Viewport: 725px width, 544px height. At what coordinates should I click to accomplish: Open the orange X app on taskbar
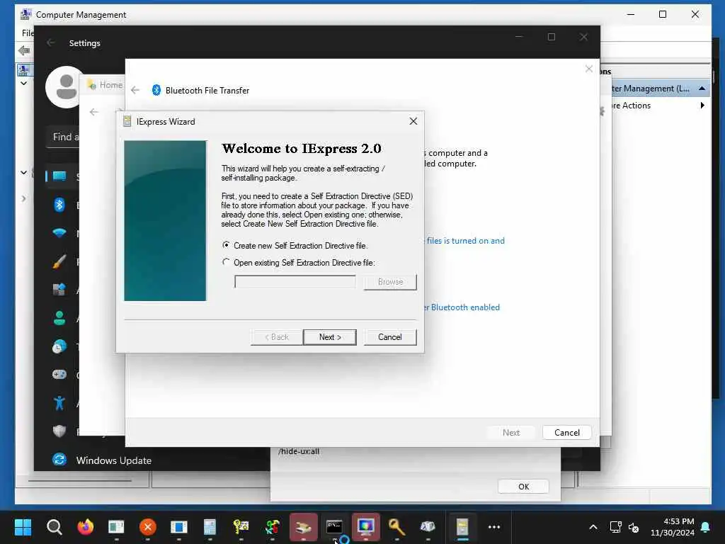pyautogui.click(x=147, y=527)
